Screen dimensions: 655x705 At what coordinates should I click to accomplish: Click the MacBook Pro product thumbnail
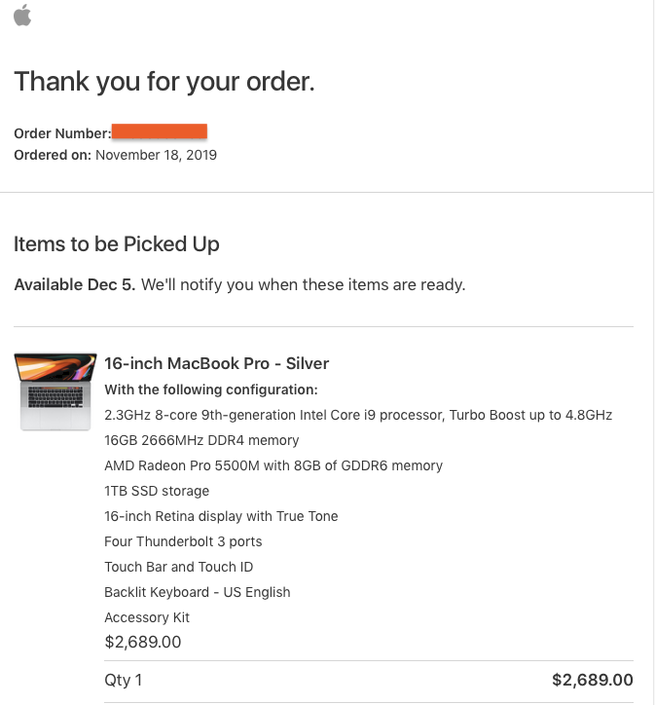pyautogui.click(x=55, y=390)
